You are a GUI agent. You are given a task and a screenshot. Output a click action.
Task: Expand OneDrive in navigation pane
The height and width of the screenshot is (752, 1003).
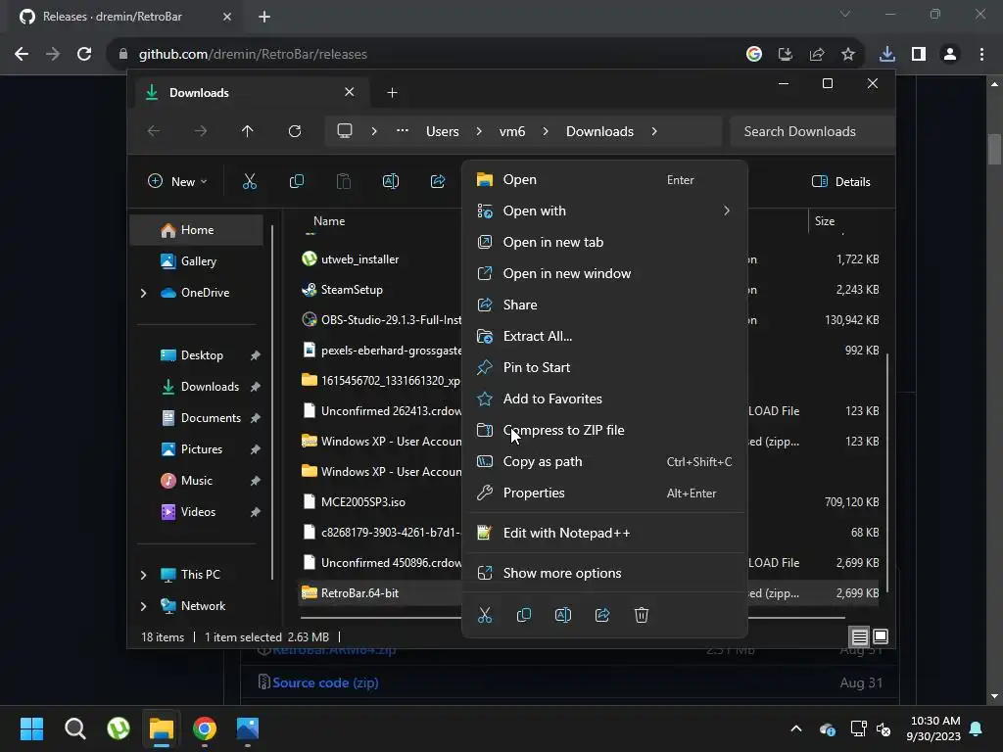(x=143, y=293)
